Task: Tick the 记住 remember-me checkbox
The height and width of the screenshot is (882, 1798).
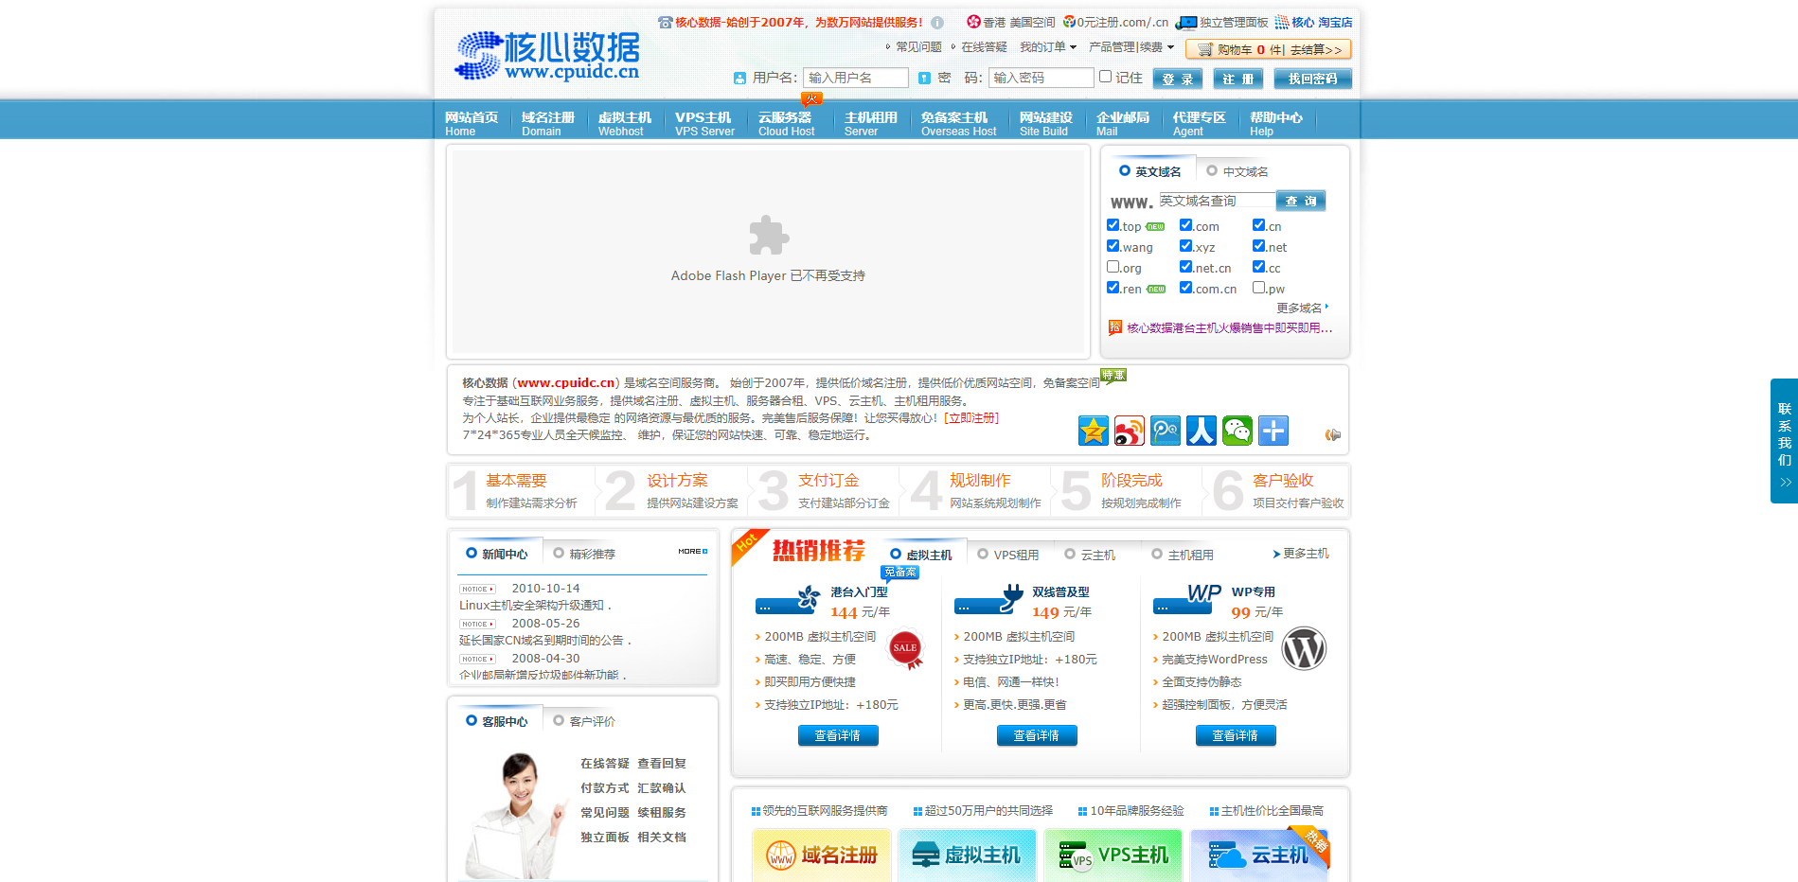Action: (1104, 77)
